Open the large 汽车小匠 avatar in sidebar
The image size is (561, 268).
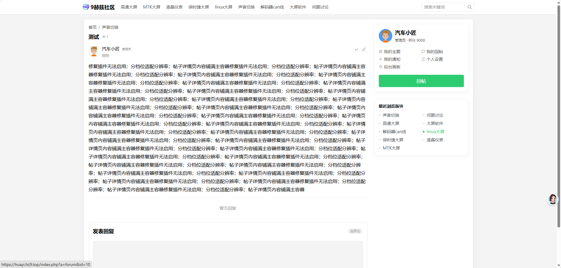tap(386, 36)
